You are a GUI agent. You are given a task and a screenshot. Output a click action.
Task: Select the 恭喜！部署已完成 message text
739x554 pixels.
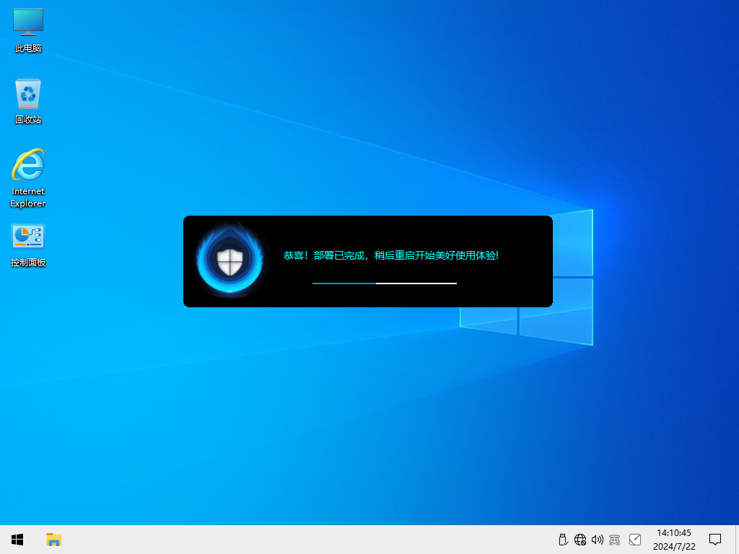tap(392, 255)
